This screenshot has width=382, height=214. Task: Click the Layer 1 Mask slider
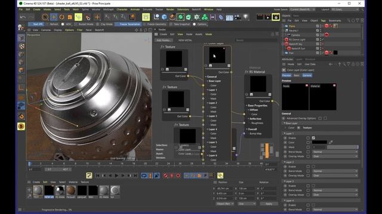343,147
